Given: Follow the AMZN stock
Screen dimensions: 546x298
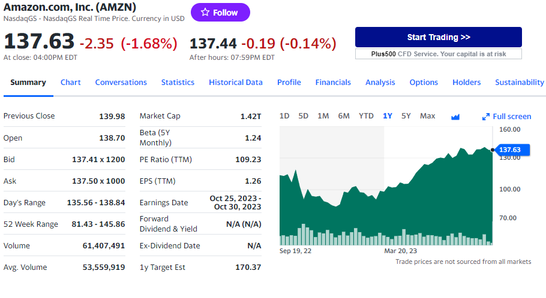Looking at the screenshot, I should click(220, 13).
